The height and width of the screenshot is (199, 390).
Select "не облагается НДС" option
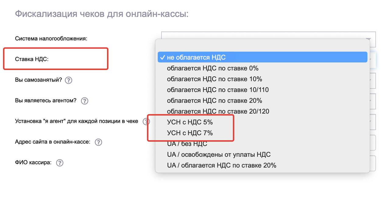(x=196, y=57)
